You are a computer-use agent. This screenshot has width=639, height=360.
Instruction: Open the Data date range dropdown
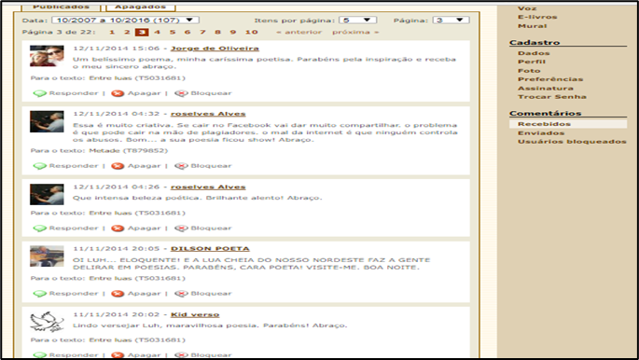coord(126,20)
